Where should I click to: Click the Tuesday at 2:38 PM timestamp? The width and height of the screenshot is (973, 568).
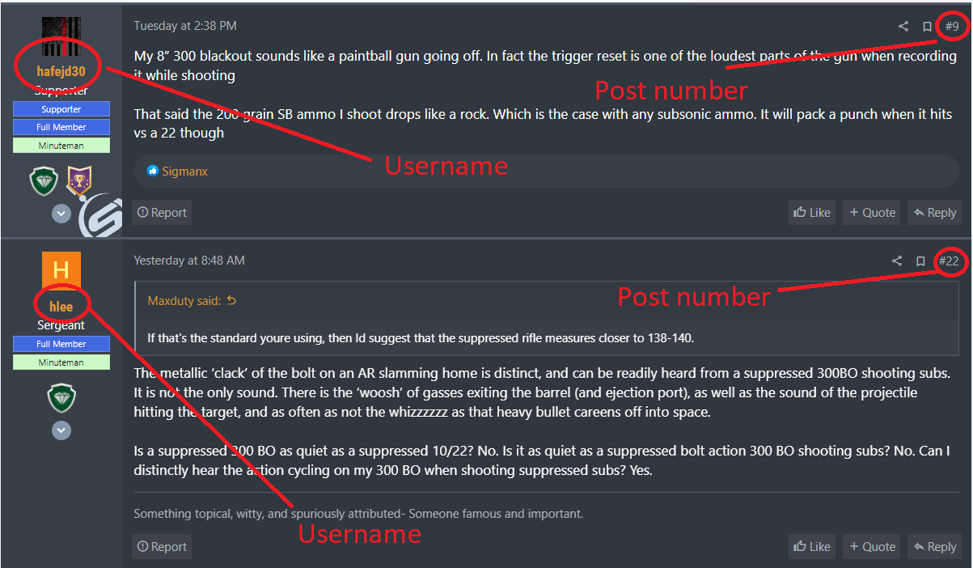(x=185, y=26)
